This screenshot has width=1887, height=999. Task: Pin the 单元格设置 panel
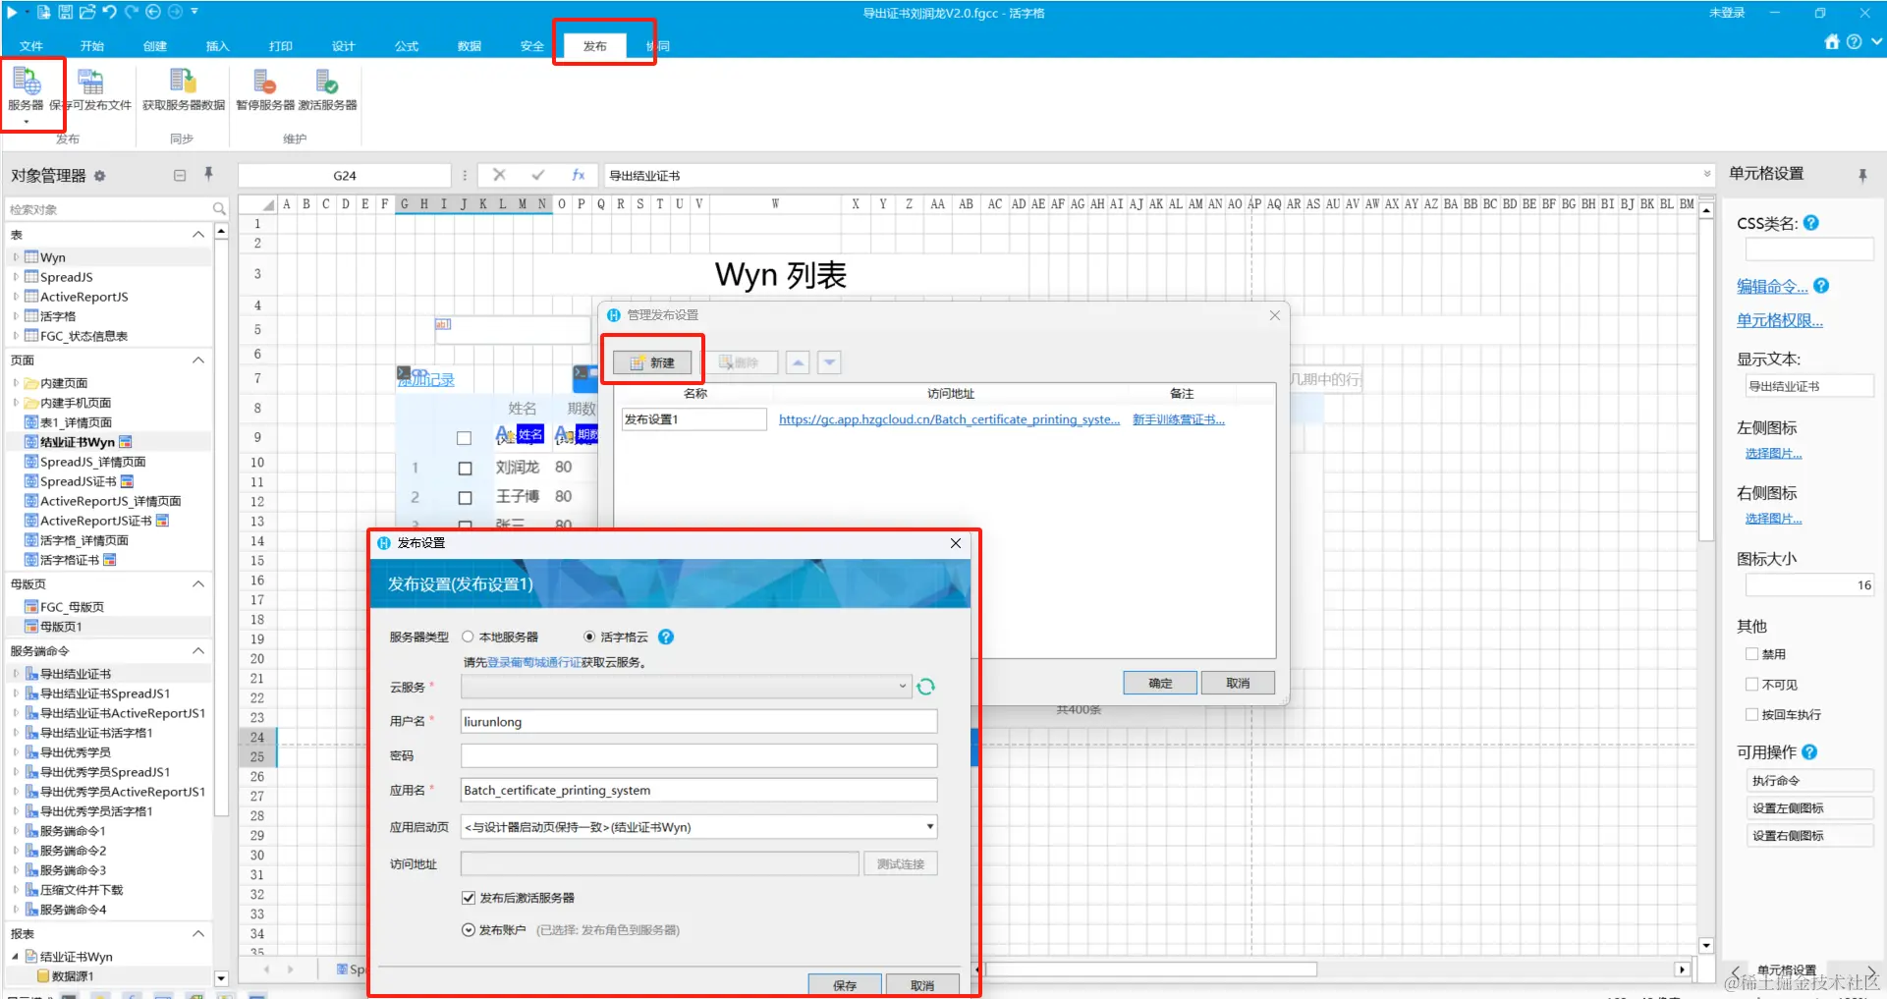click(1862, 175)
